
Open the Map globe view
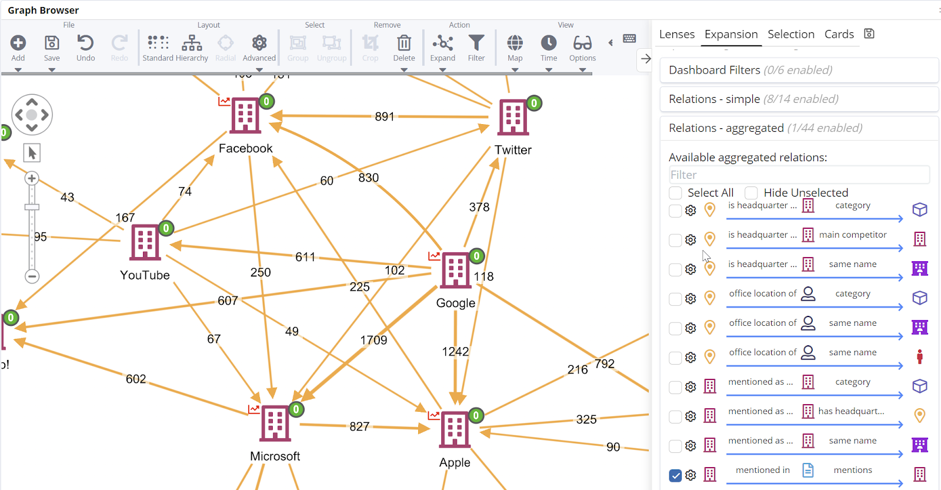click(x=515, y=43)
